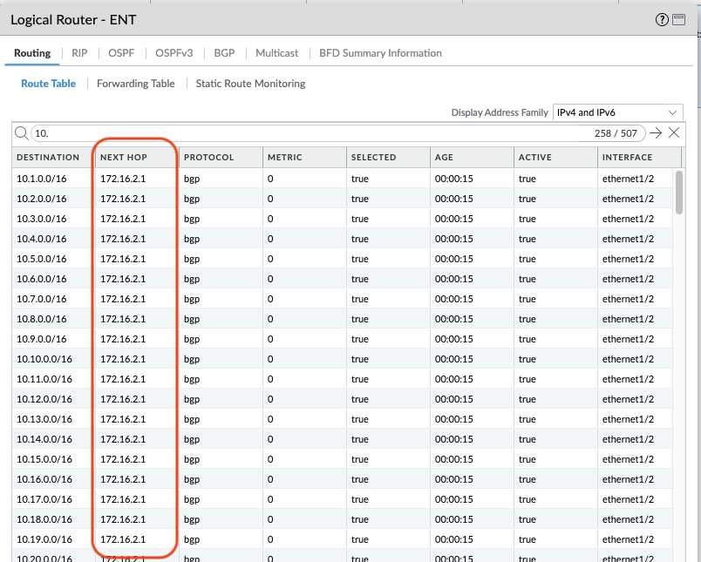The height and width of the screenshot is (562, 701).
Task: Open the Multicast tab
Action: [x=276, y=53]
